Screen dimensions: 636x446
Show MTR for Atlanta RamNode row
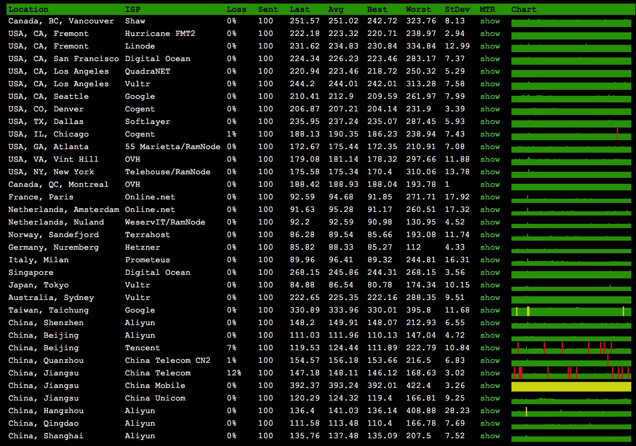point(490,147)
